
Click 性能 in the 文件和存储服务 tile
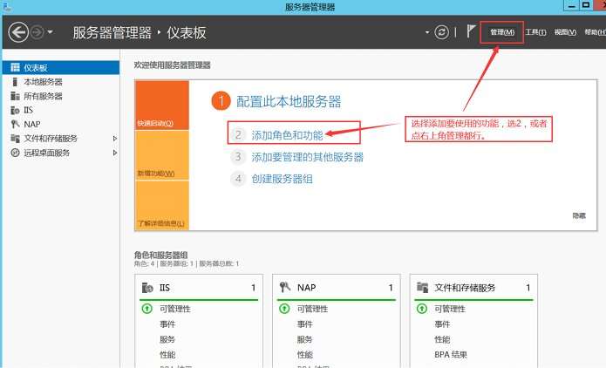coord(442,339)
